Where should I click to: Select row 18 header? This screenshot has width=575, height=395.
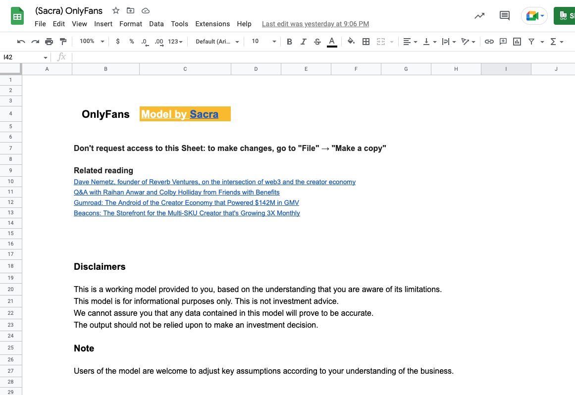pos(10,266)
